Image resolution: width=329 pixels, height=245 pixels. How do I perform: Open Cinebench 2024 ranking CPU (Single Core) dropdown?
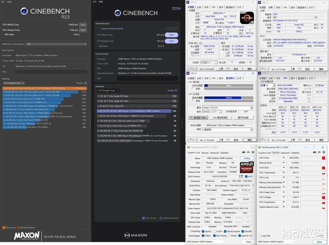coord(108,91)
